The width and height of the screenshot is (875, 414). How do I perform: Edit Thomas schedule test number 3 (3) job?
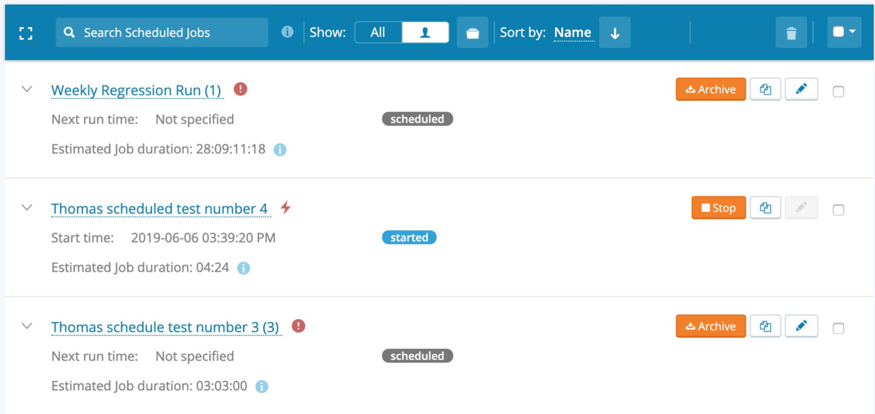click(801, 326)
